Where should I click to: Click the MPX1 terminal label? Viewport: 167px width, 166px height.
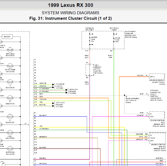(x=152, y=77)
